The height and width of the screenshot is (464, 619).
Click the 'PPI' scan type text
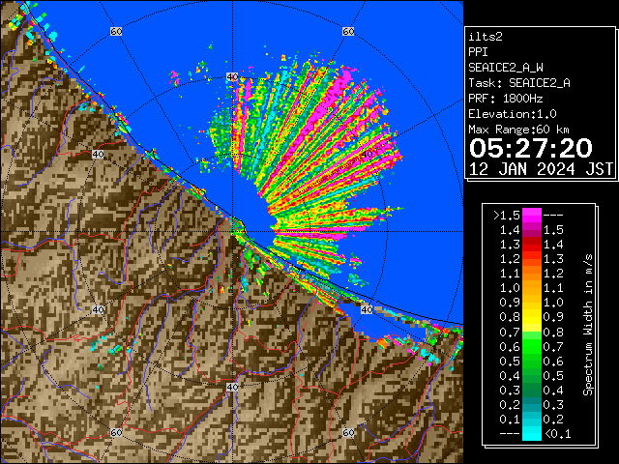pos(478,52)
